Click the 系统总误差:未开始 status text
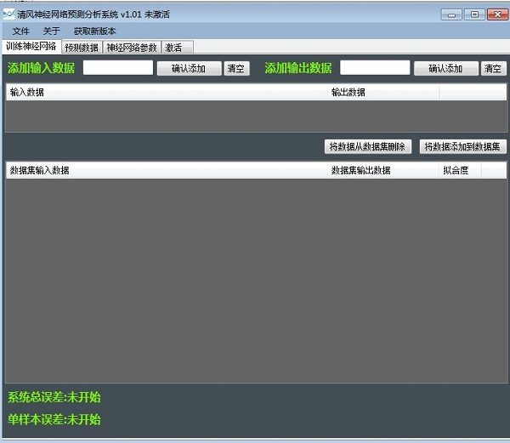This screenshot has height=443, width=510. tap(54, 397)
